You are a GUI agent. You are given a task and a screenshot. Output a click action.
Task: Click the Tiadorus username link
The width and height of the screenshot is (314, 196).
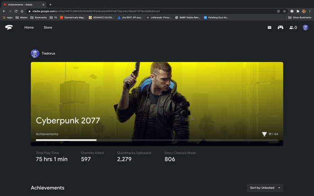tap(48, 53)
